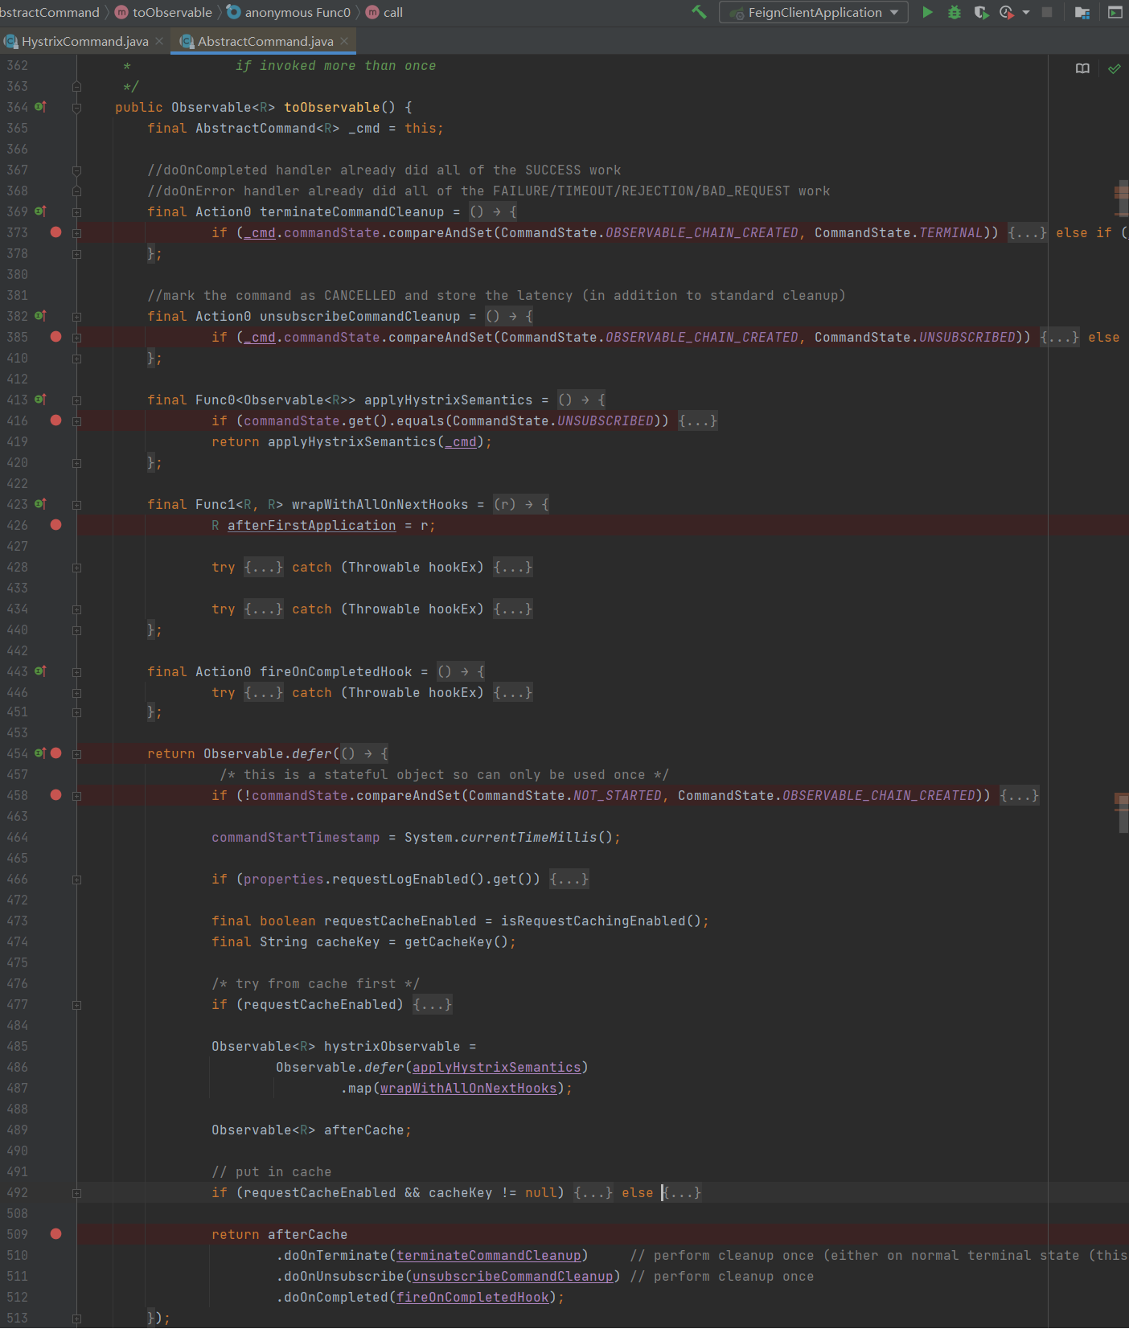Click the anonymous Func0 breadcrumb
The width and height of the screenshot is (1129, 1333).
pyautogui.click(x=289, y=12)
